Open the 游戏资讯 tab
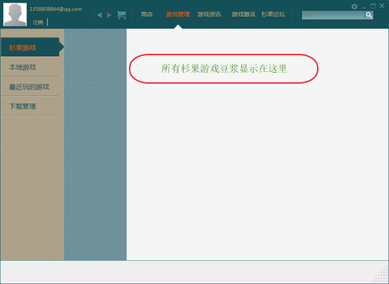 pos(209,14)
